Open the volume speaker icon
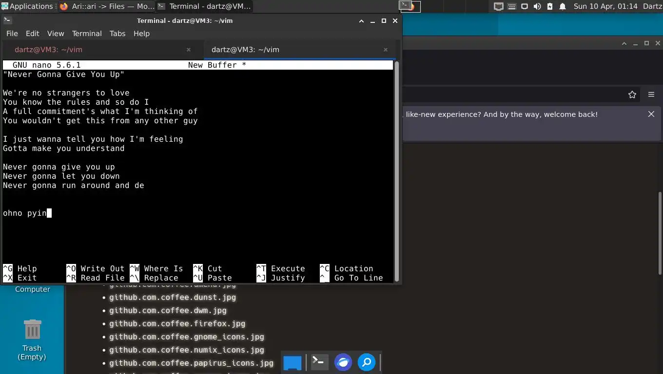Image resolution: width=663 pixels, height=374 pixels. 537,6
